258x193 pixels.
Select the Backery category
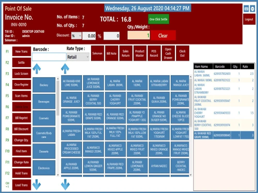coord(44,85)
